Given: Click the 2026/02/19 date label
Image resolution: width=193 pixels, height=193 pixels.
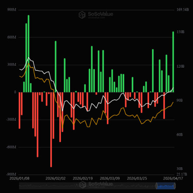Looking at the screenshot, I should pos(83,178).
